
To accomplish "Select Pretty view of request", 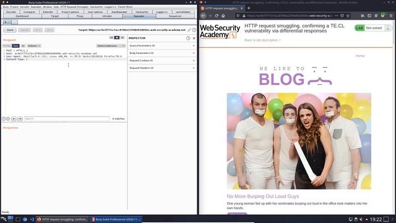I will point(7,46).
